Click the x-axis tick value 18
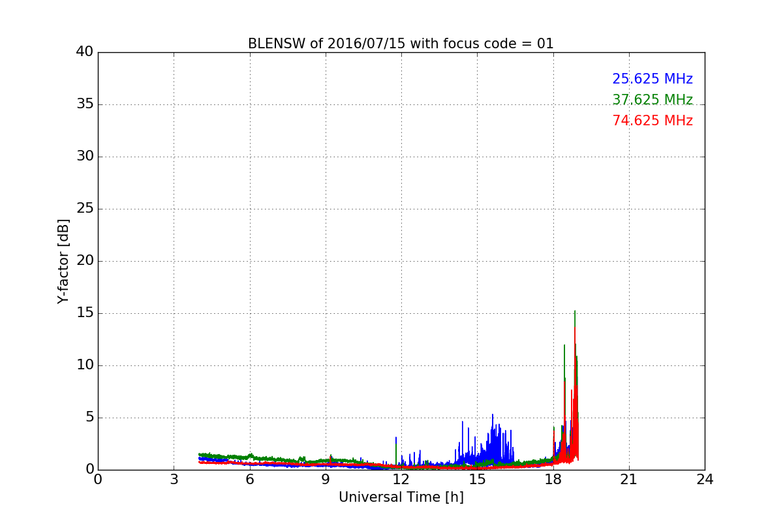The height and width of the screenshot is (522, 783). pyautogui.click(x=553, y=480)
